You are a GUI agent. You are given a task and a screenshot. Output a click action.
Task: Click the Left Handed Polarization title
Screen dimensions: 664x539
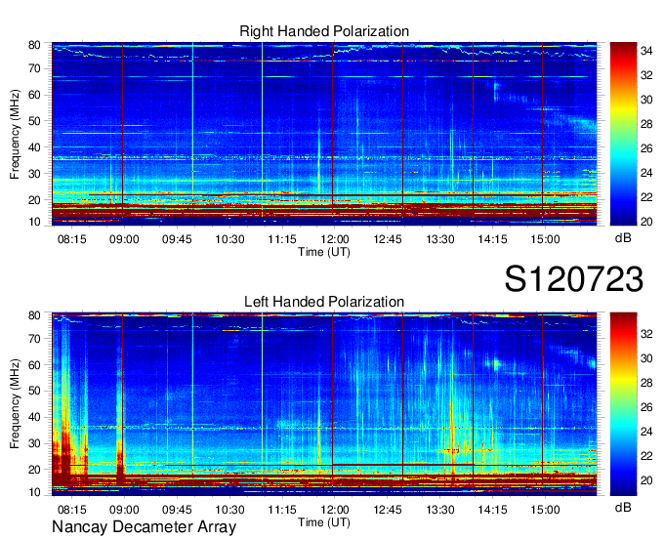point(324,302)
